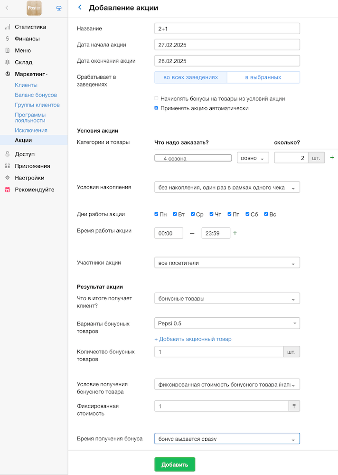Go back using the blue arrow
The width and height of the screenshot is (338, 475).
point(80,8)
